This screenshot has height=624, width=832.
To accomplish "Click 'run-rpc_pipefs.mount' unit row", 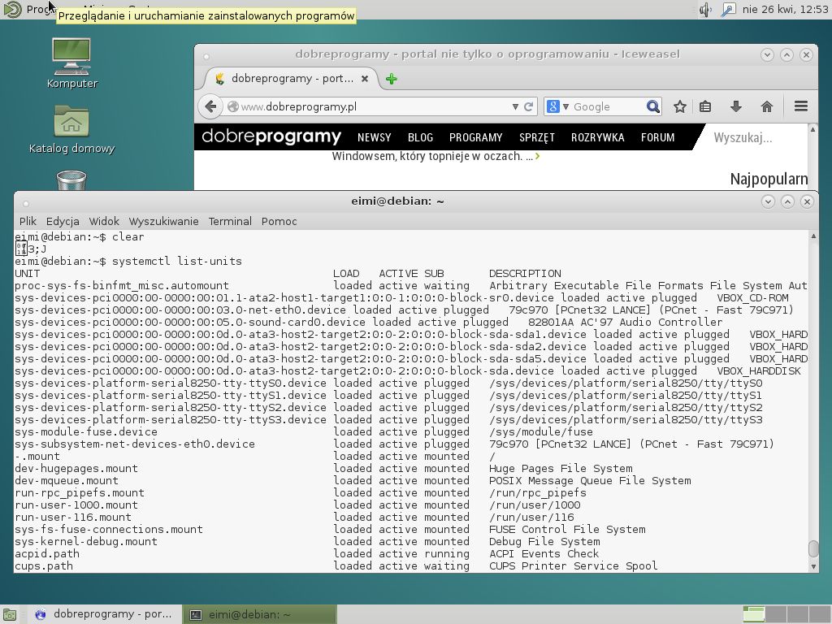I will pyautogui.click(x=301, y=493).
